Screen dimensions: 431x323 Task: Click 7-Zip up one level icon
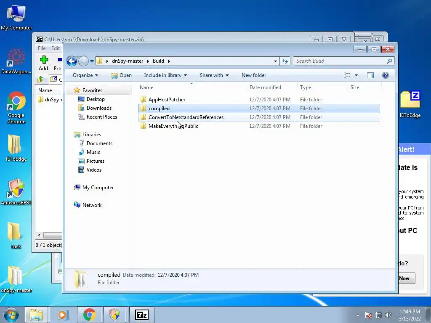click(x=40, y=79)
